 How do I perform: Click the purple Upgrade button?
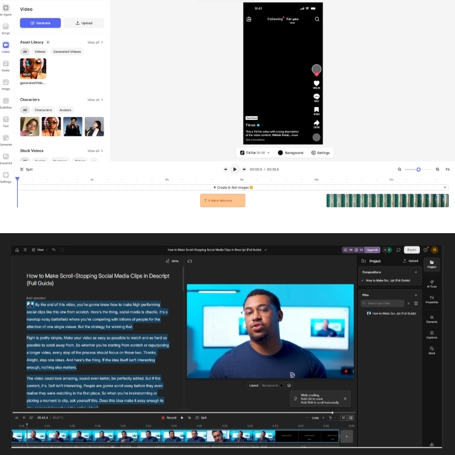pyautogui.click(x=372, y=250)
